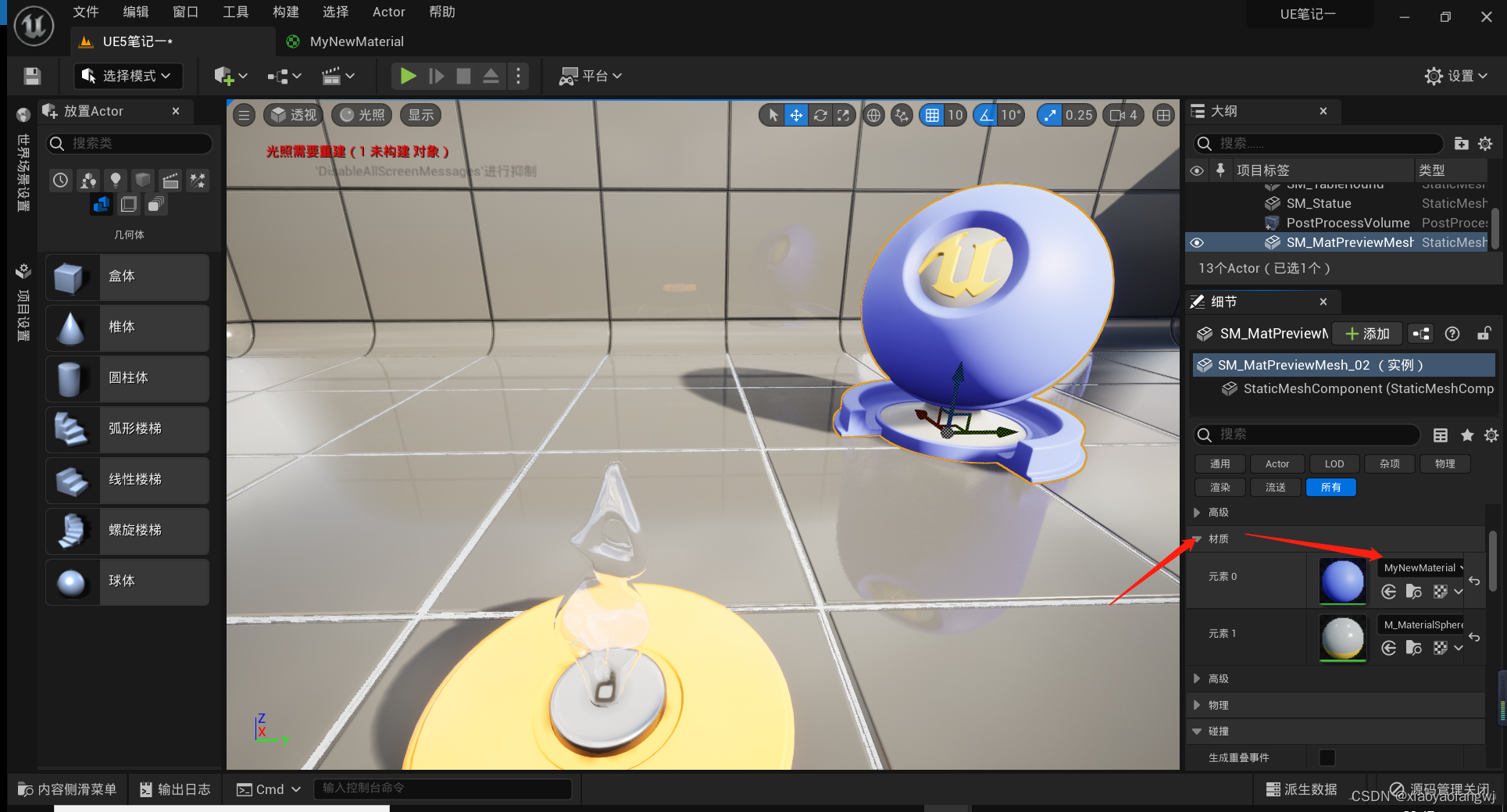Select the rotate tool in viewport
This screenshot has height=812, width=1507.
point(820,115)
